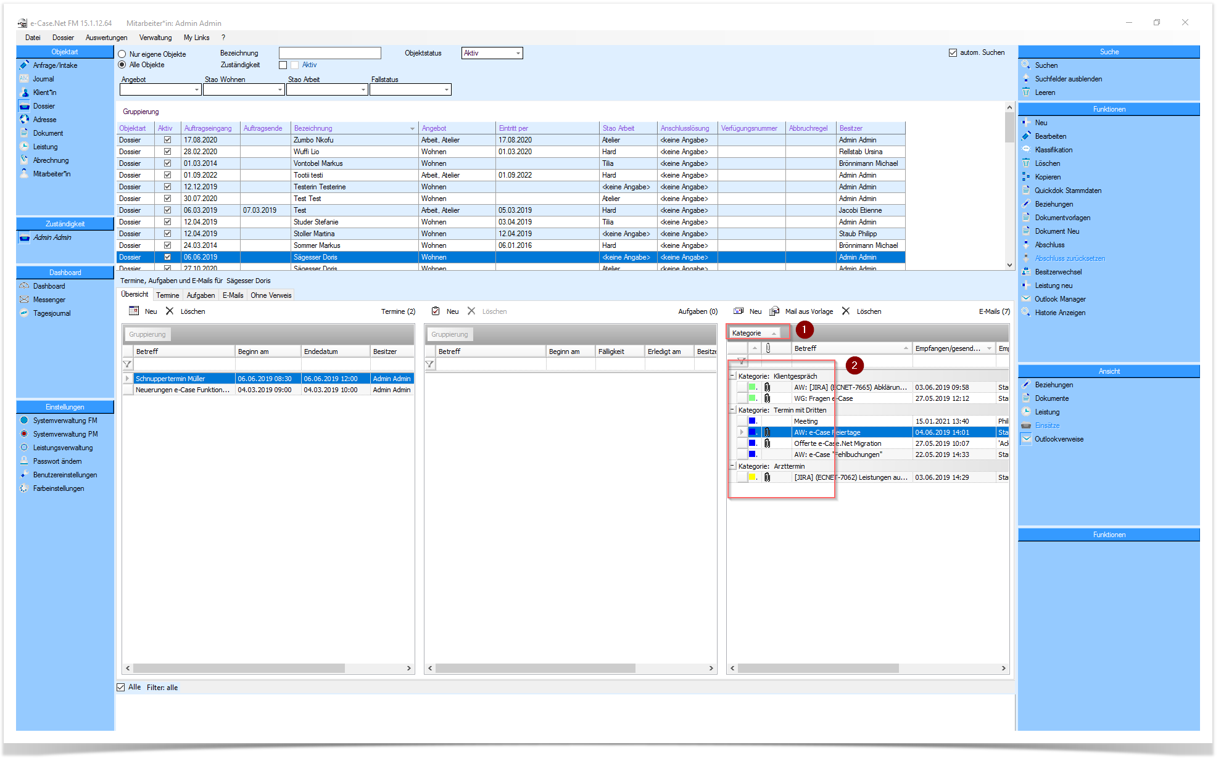Click the Kategorie grouping chip
The height and width of the screenshot is (761, 1221).
click(x=753, y=333)
